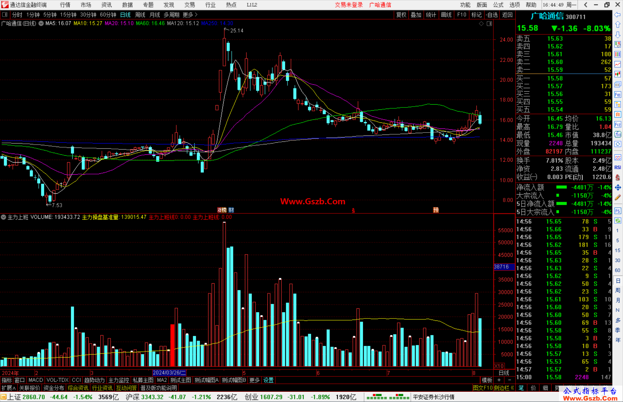Select the 日 period button in sidebar

[618, 281]
